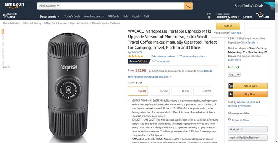Select the first product image thumbnail
Viewport: 278px width, 143px height.
3,31
